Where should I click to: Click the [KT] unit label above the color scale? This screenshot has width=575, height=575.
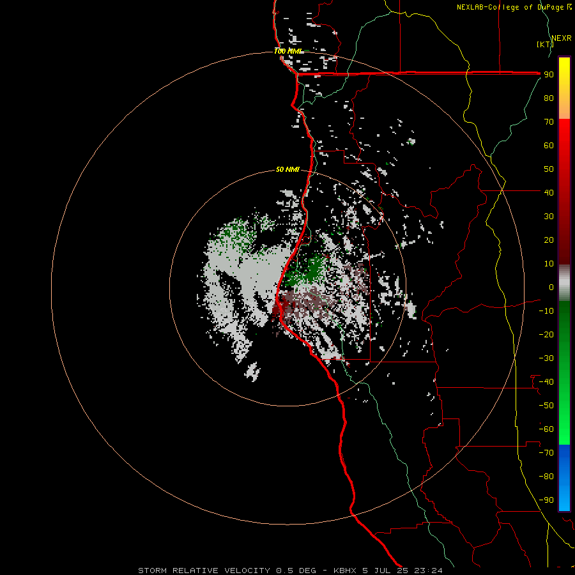(x=545, y=44)
